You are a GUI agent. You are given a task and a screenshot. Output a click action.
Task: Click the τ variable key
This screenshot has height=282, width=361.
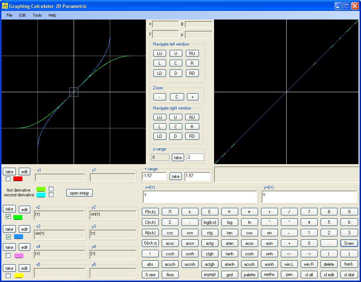tap(269, 211)
